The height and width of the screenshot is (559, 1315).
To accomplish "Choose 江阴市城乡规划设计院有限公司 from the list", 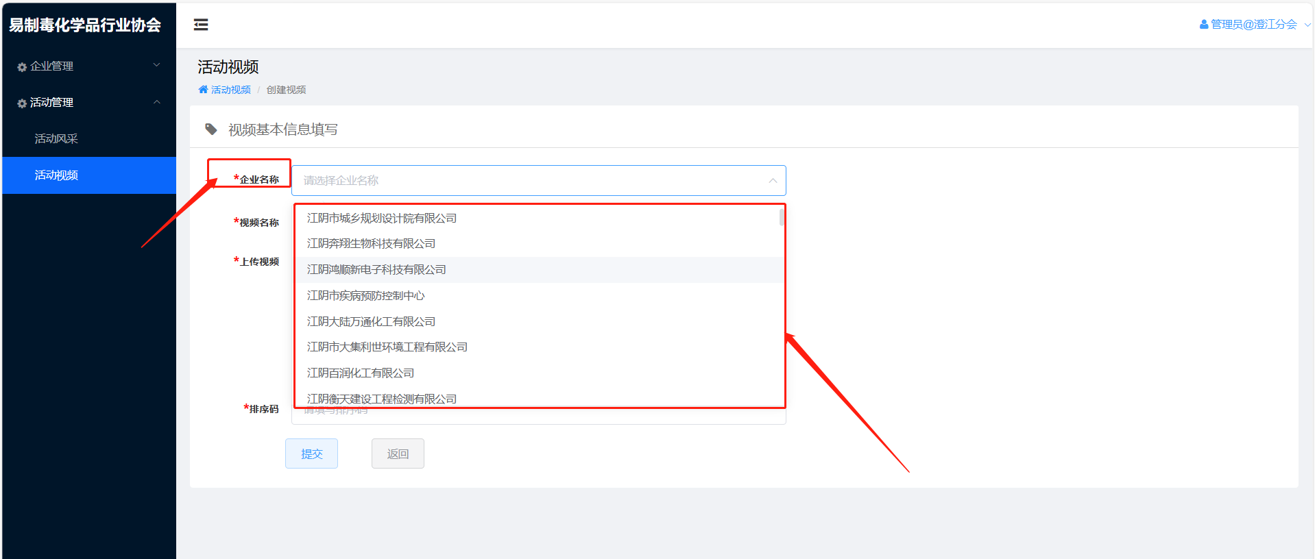I will (x=540, y=218).
